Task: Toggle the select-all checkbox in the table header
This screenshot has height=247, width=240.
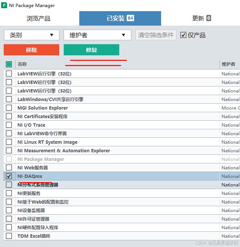Action: [x=9, y=64]
